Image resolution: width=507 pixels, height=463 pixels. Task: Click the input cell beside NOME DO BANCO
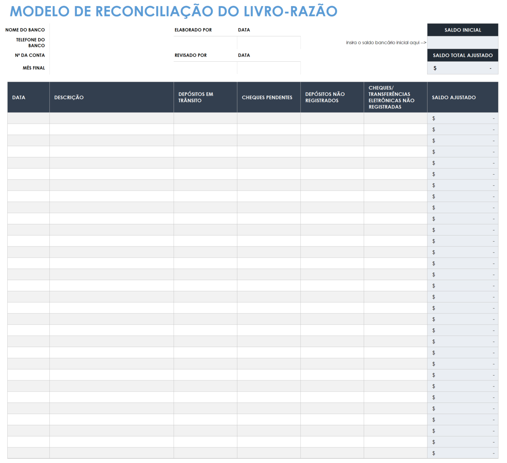[111, 30]
